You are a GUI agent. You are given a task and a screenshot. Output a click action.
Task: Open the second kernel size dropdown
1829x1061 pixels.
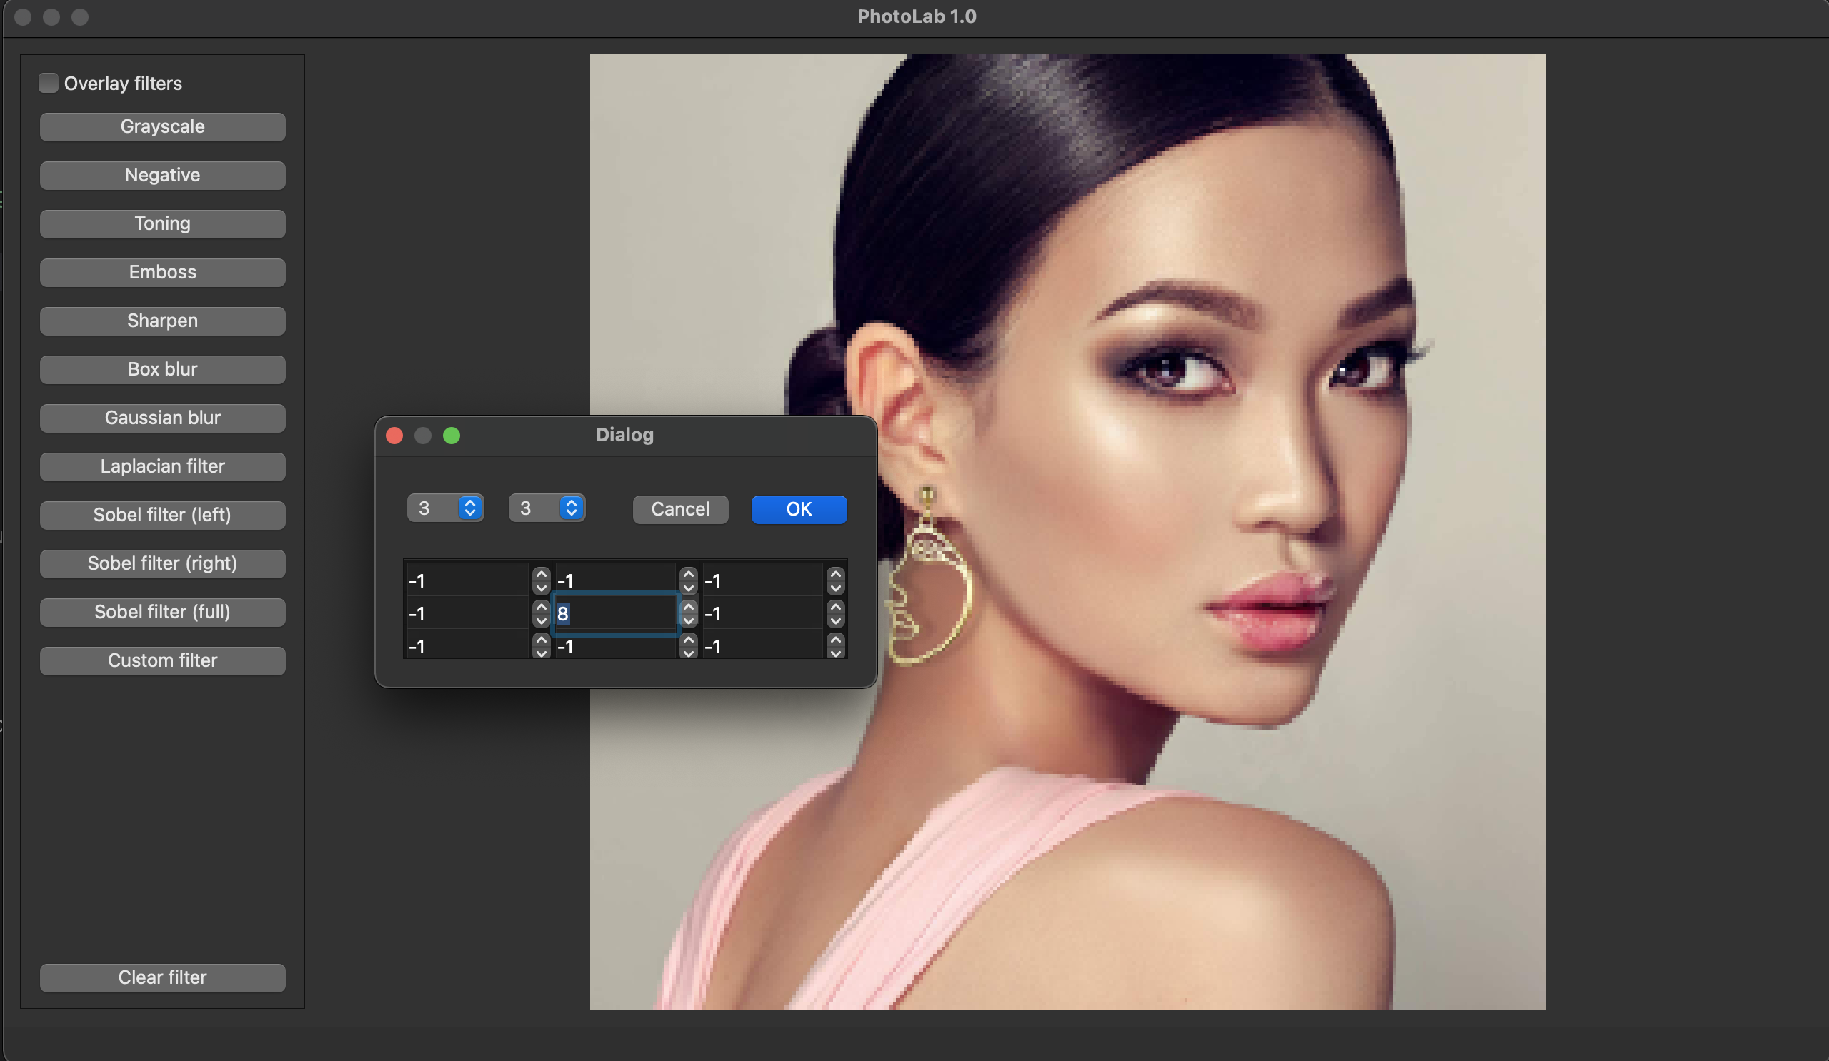point(547,508)
